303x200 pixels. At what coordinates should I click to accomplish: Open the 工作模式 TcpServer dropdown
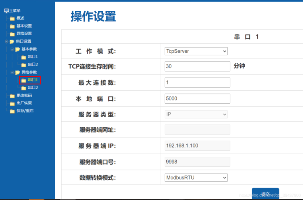pyautogui.click(x=196, y=51)
